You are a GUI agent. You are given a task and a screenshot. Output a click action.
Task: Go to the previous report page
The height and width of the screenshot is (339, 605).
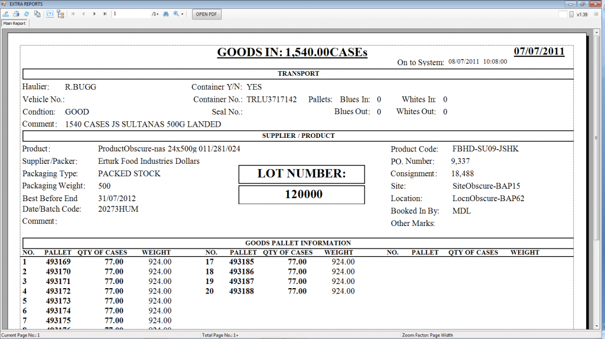pyautogui.click(x=83, y=14)
